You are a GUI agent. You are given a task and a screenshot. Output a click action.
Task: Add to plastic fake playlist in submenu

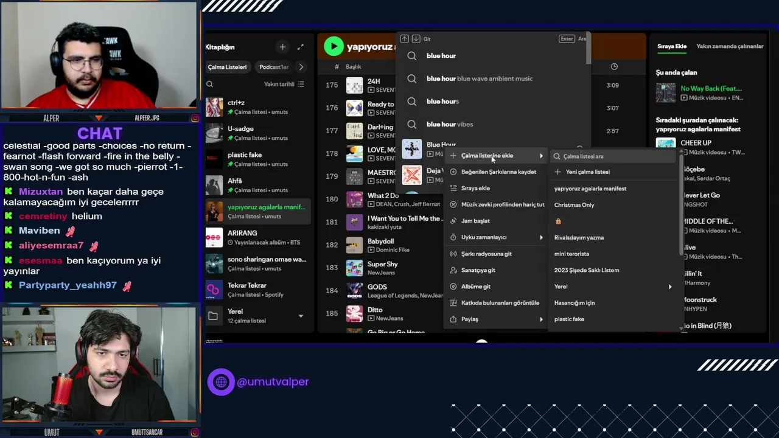pos(613,319)
